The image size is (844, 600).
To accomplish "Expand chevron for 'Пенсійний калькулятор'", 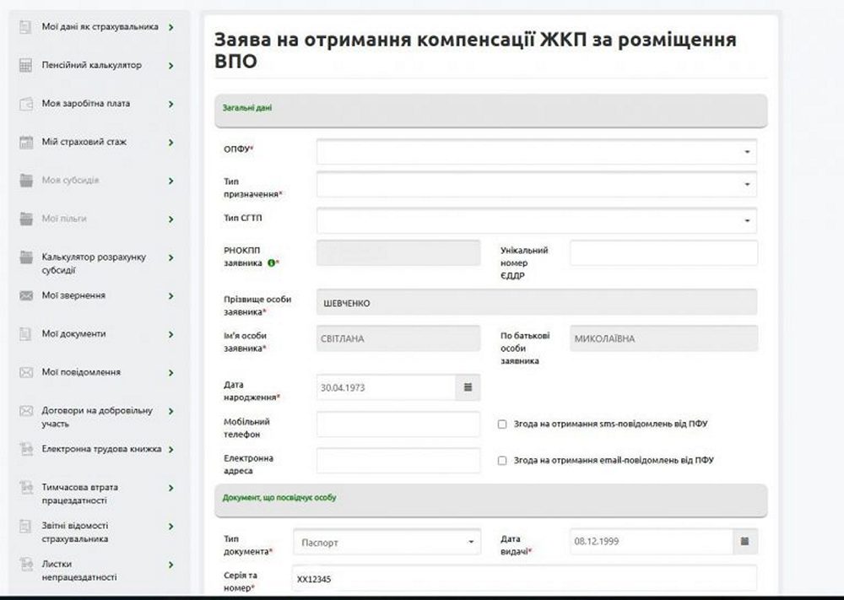I will click(x=171, y=66).
